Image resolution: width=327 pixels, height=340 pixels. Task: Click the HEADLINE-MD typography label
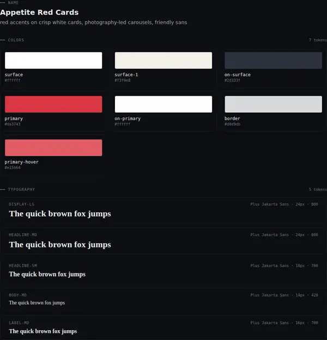tap(23, 235)
